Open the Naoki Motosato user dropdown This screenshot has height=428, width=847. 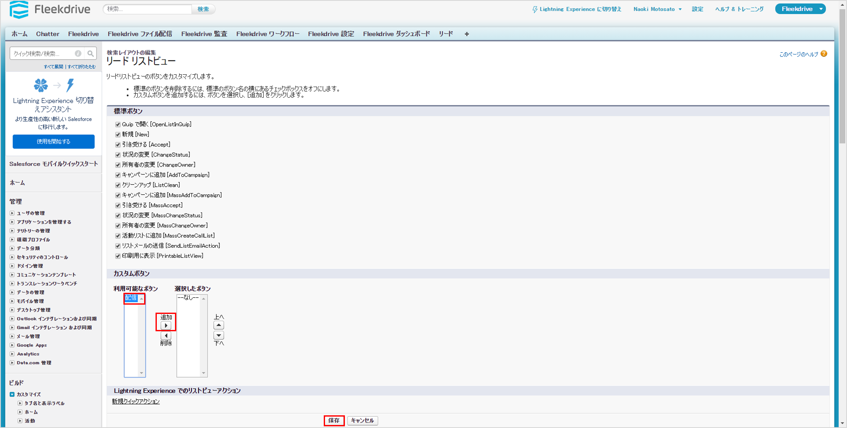pyautogui.click(x=657, y=9)
